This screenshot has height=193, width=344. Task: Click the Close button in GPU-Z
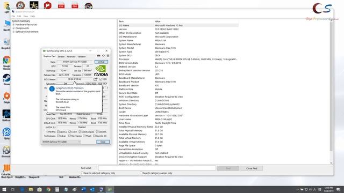click(x=103, y=142)
